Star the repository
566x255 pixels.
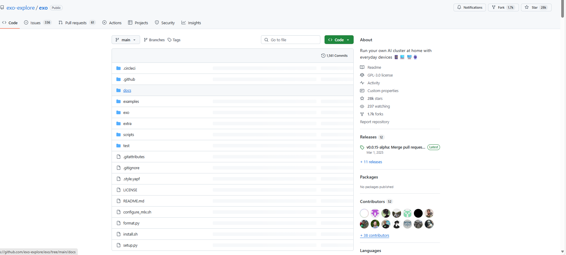coord(536,7)
